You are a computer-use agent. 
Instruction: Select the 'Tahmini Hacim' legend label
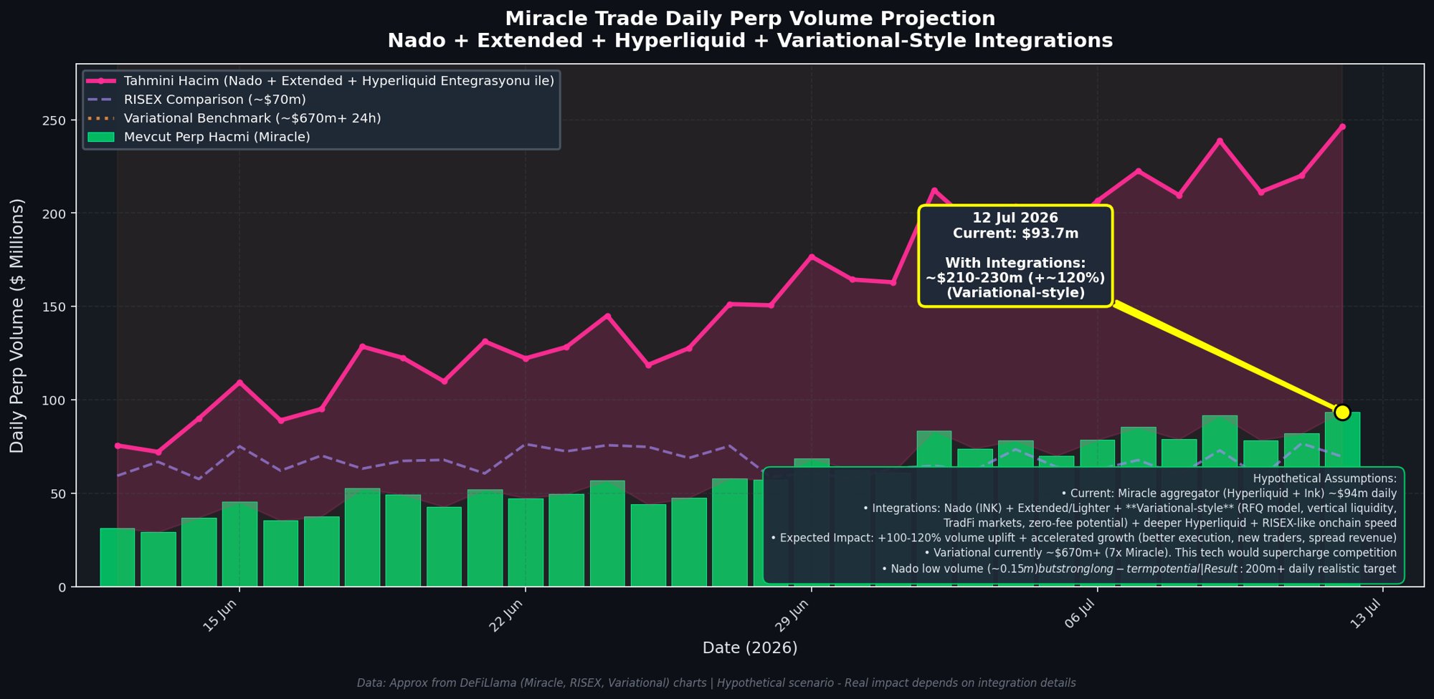[339, 81]
